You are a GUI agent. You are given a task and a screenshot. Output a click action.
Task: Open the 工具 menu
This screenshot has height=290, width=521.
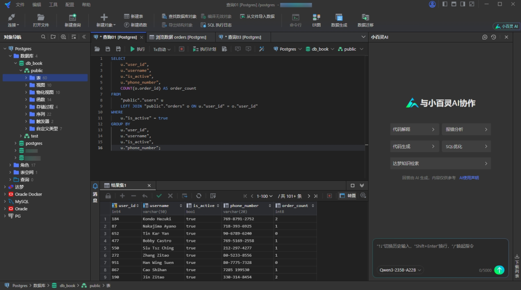pyautogui.click(x=53, y=4)
